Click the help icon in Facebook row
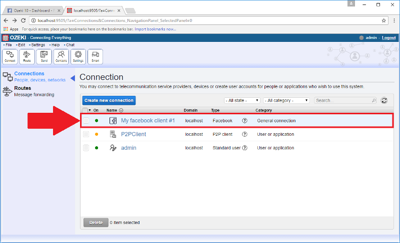This screenshot has width=400, height=243. [244, 121]
